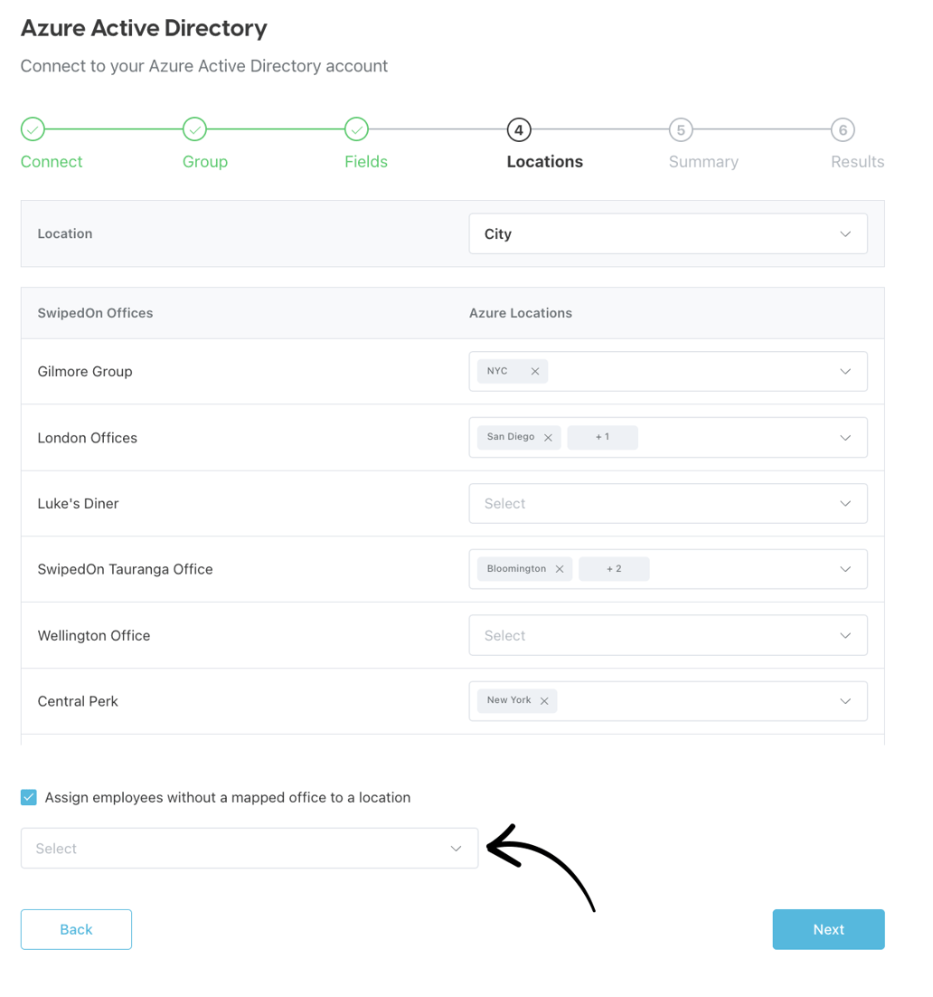This screenshot has width=933, height=997.
Task: Select the Locations step label
Action: pyautogui.click(x=544, y=161)
